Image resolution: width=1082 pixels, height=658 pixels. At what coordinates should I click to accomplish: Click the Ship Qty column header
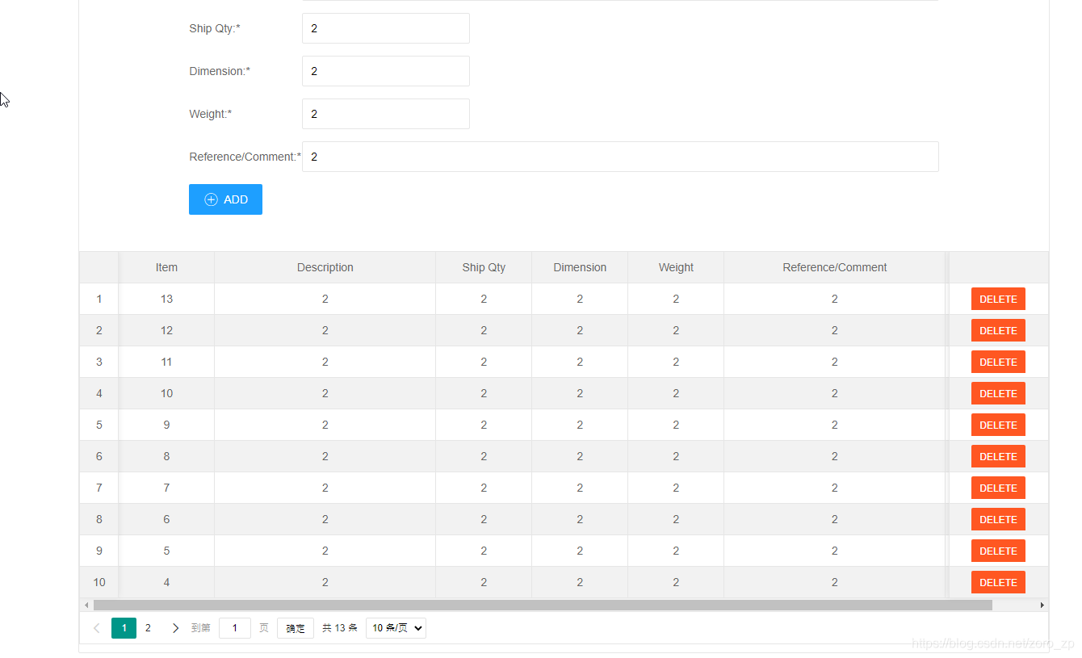click(x=484, y=267)
